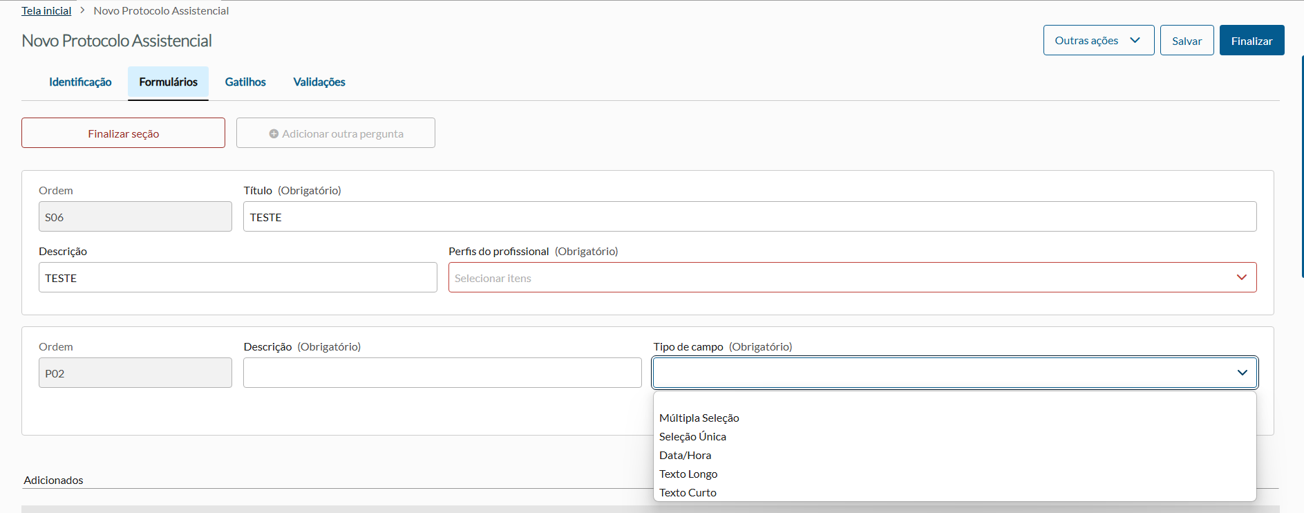Image resolution: width=1304 pixels, height=513 pixels.
Task: Focus the empty question Descrição field
Action: click(442, 373)
